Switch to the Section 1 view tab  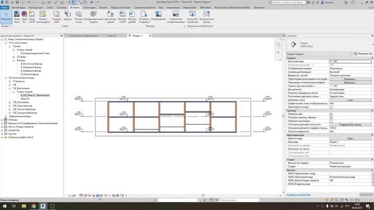(x=137, y=36)
